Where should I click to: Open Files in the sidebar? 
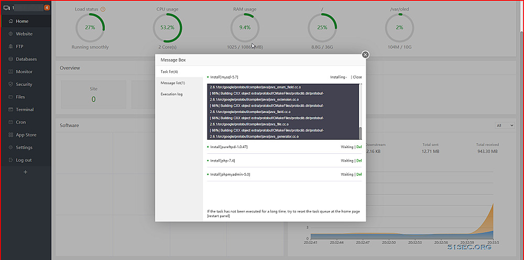pyautogui.click(x=20, y=97)
